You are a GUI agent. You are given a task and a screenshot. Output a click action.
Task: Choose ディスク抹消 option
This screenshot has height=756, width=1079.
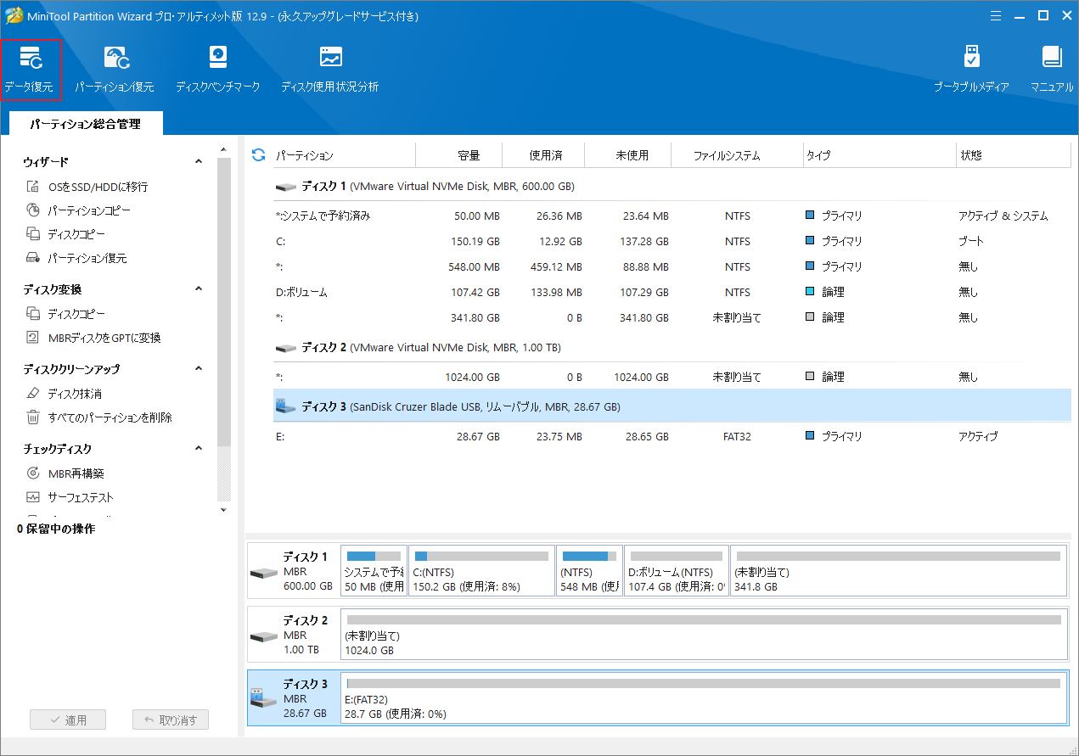coord(64,394)
